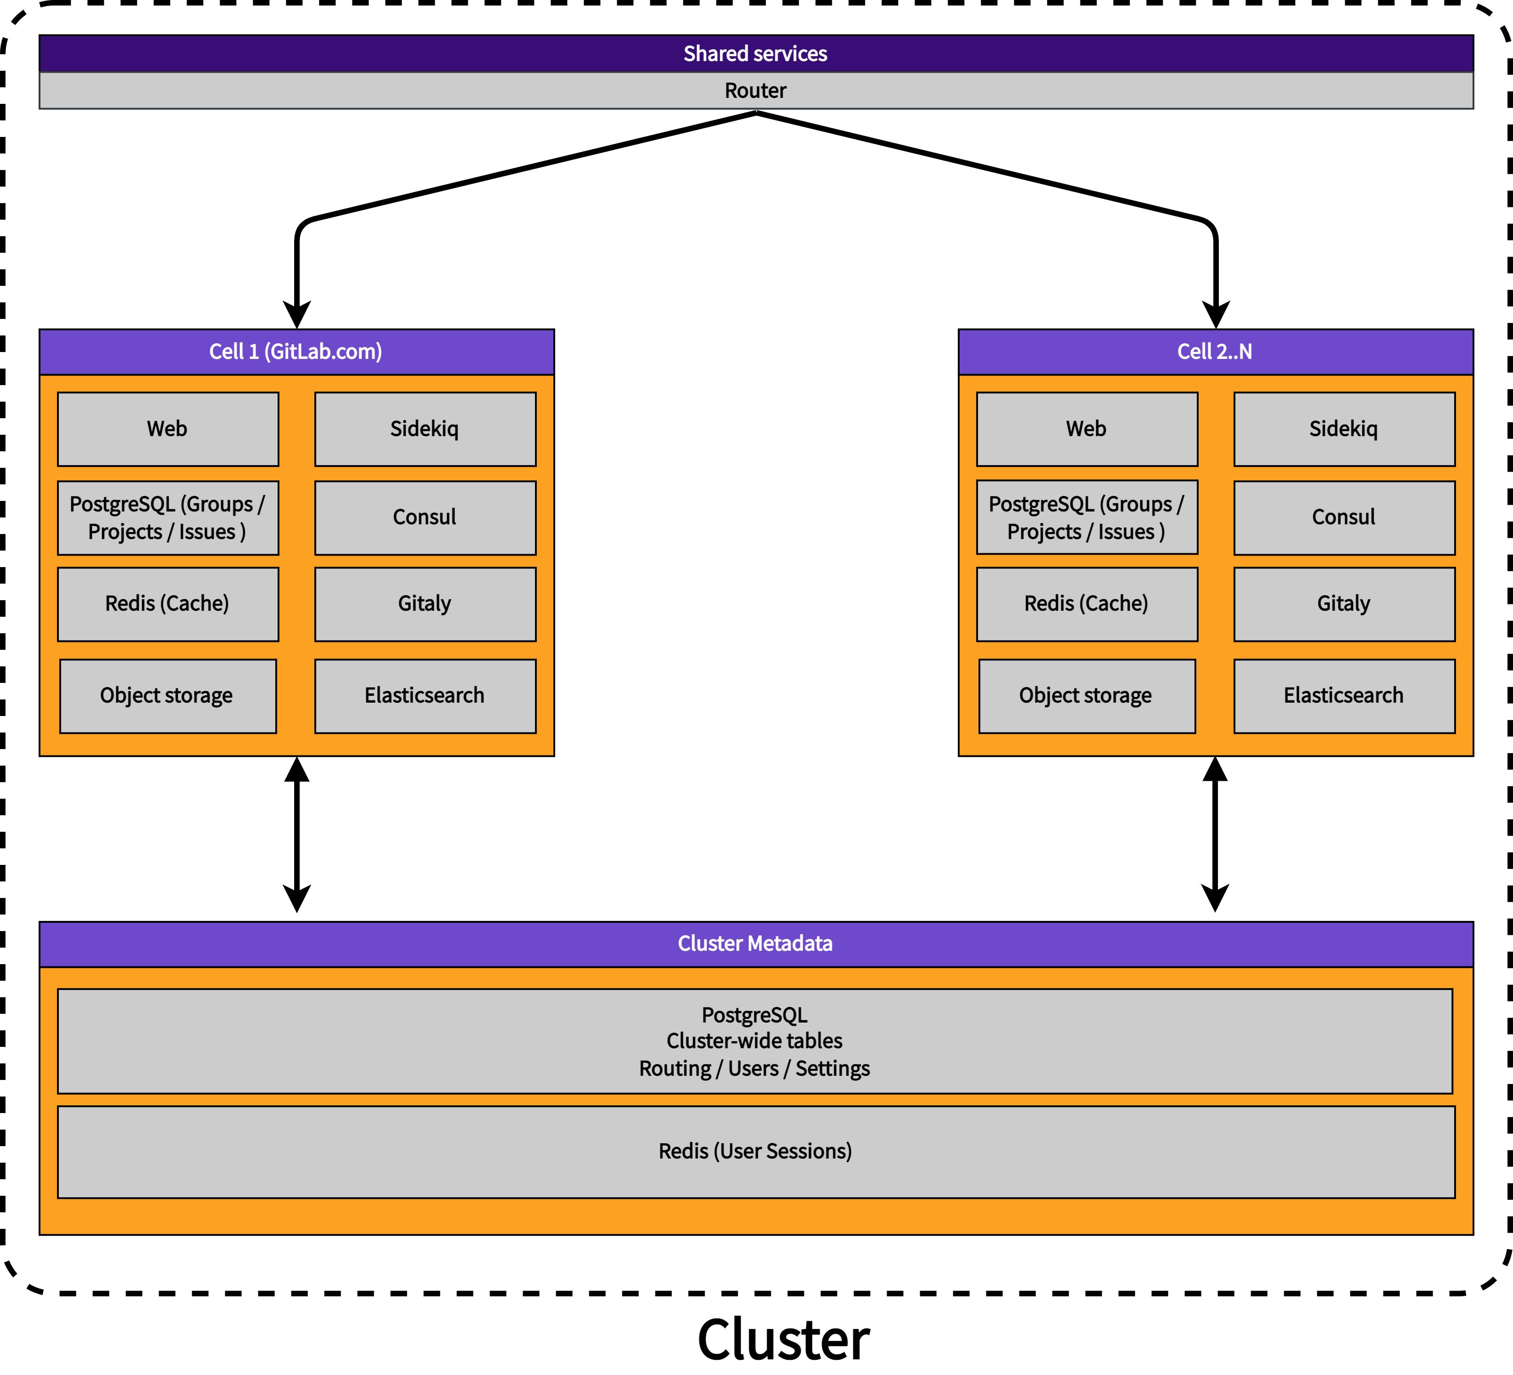Click the Sidekiq box in Cell 2..N

tap(1344, 429)
